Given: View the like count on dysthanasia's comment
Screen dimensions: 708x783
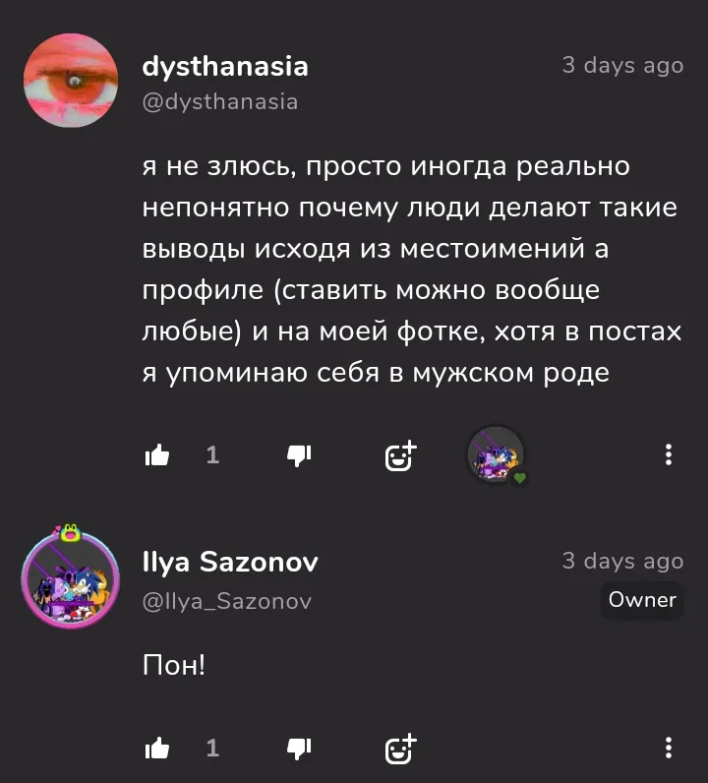Looking at the screenshot, I should (212, 454).
